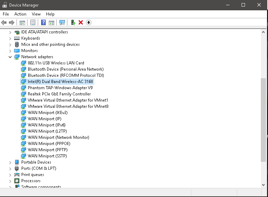Screen dimensions: 268x197
Task: Expand the Print queues node
Action: (x=10, y=175)
